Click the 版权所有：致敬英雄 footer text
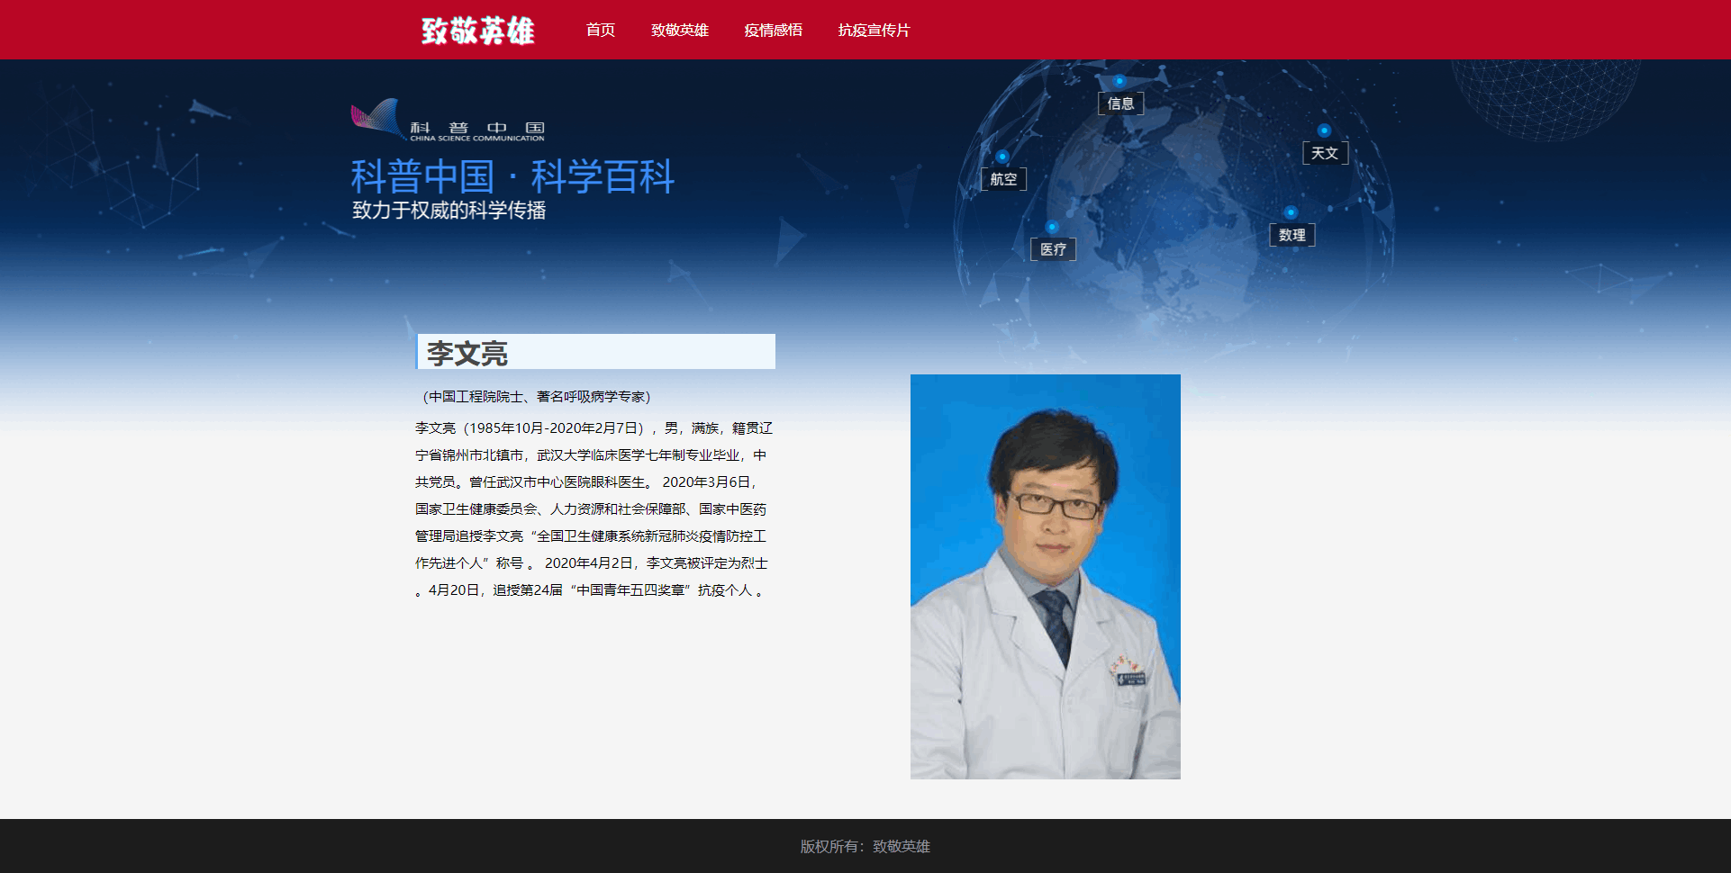Image resolution: width=1731 pixels, height=873 pixels. click(x=865, y=847)
